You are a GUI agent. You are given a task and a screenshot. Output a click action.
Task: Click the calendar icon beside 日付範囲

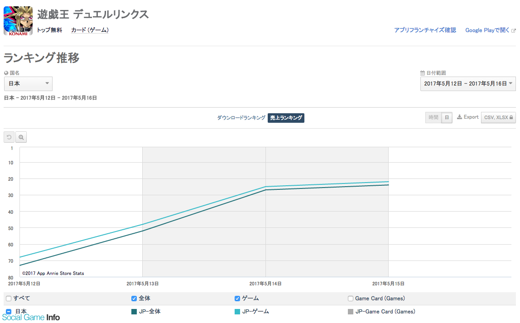[423, 73]
